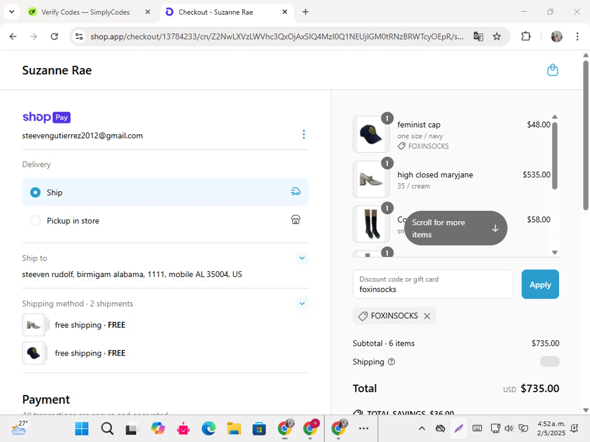Click the translate page icon in address bar
The width and height of the screenshot is (590, 442).
click(x=478, y=37)
